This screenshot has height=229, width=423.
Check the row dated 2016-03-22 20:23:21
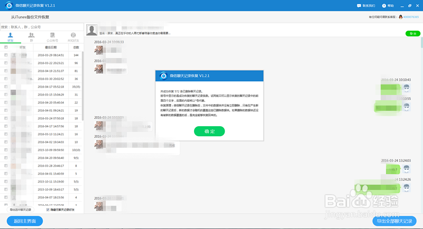pyautogui.click(x=6, y=63)
